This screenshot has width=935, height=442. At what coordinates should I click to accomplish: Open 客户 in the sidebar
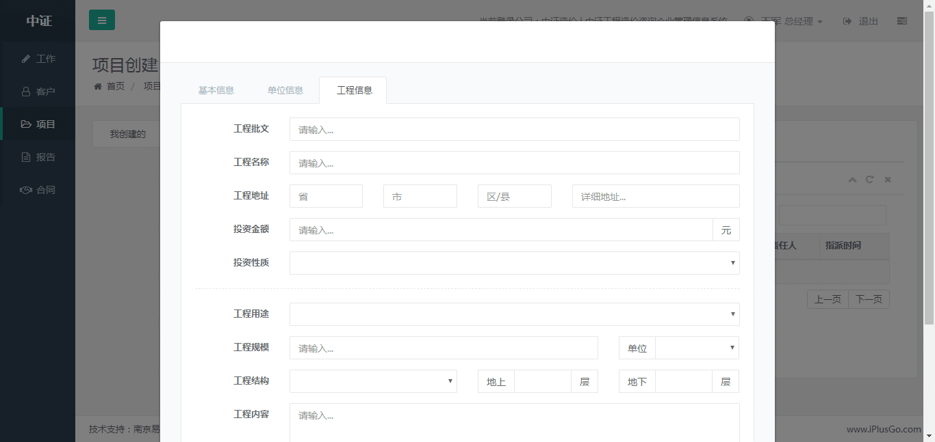(38, 92)
